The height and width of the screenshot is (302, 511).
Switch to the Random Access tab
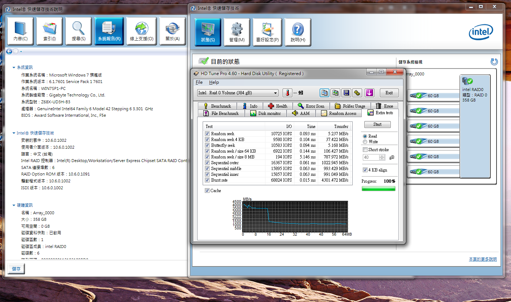point(339,113)
